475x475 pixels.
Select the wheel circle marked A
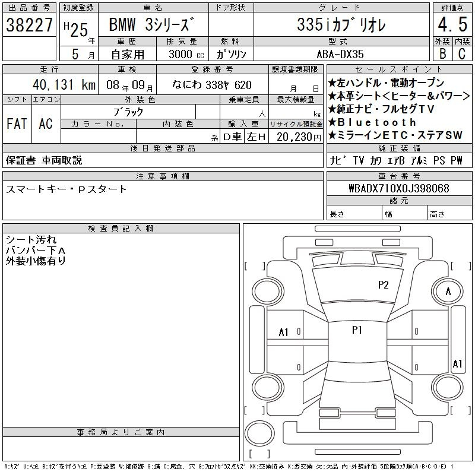(x=448, y=292)
